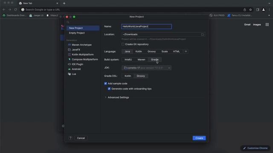Click Create button
Viewport: 273px width, 153px height.
(199, 138)
